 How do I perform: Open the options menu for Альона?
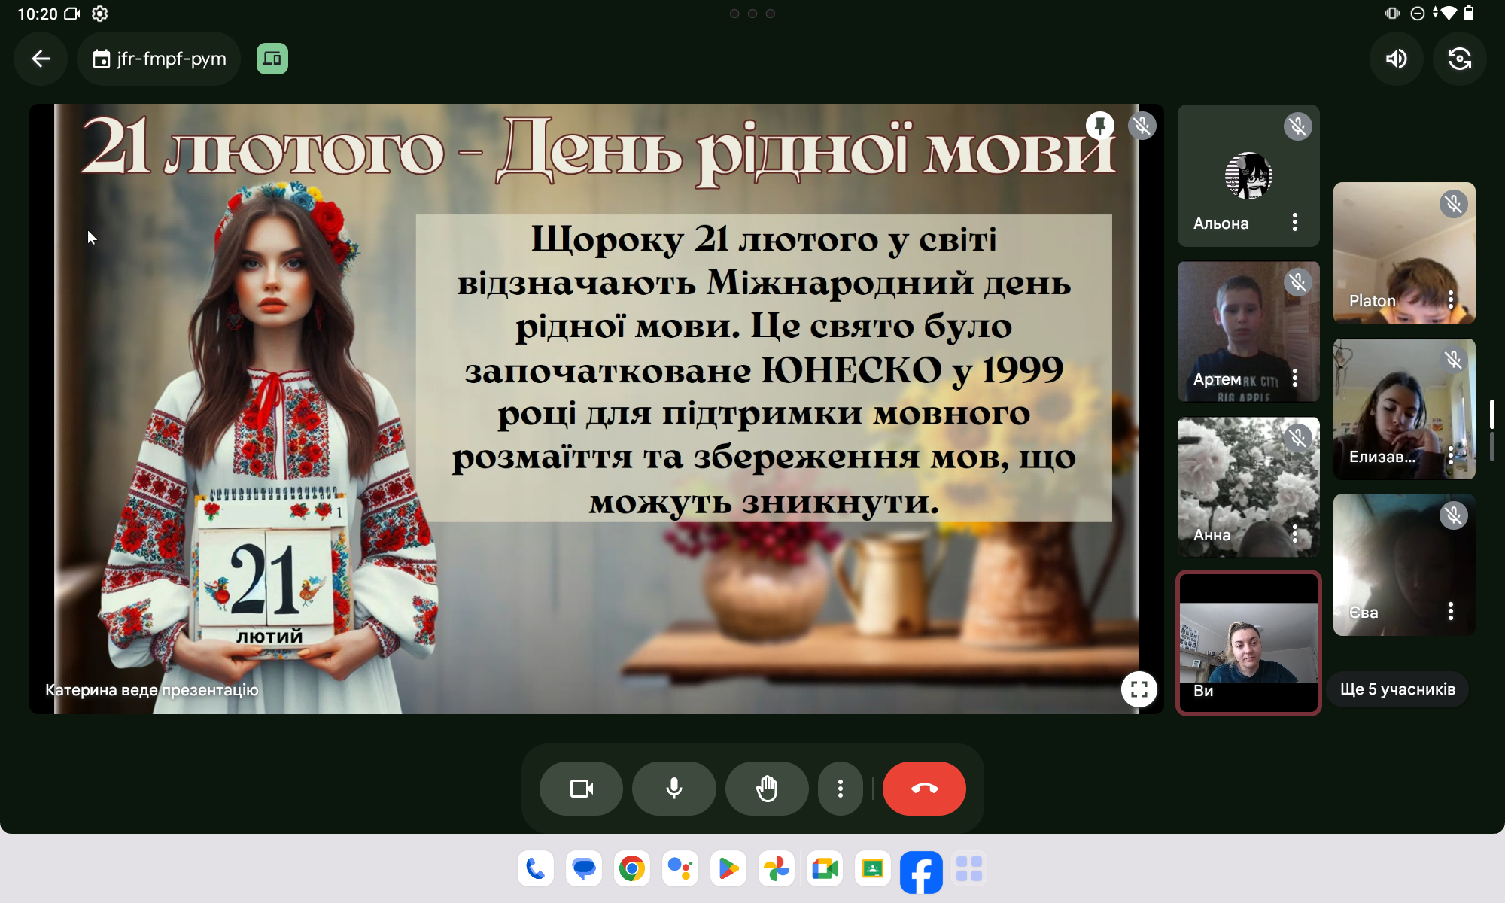click(x=1294, y=222)
